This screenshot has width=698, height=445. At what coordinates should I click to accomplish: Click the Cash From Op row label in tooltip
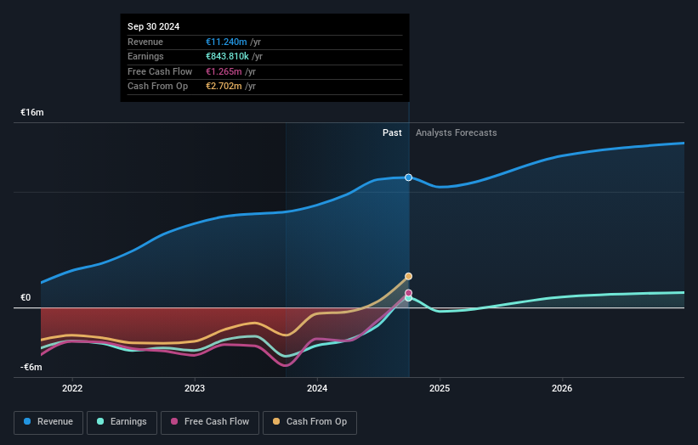(x=157, y=87)
